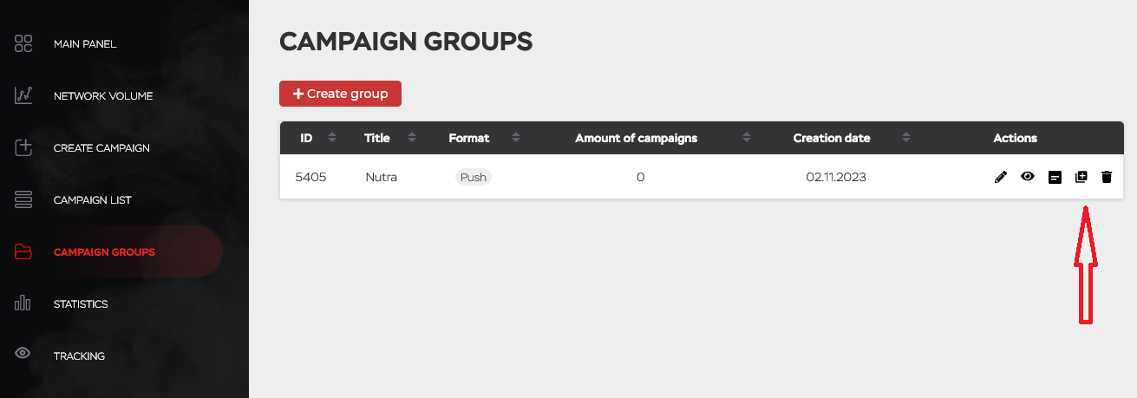Sort table by Title column arrows
Image resolution: width=1137 pixels, height=398 pixels.
(x=412, y=138)
